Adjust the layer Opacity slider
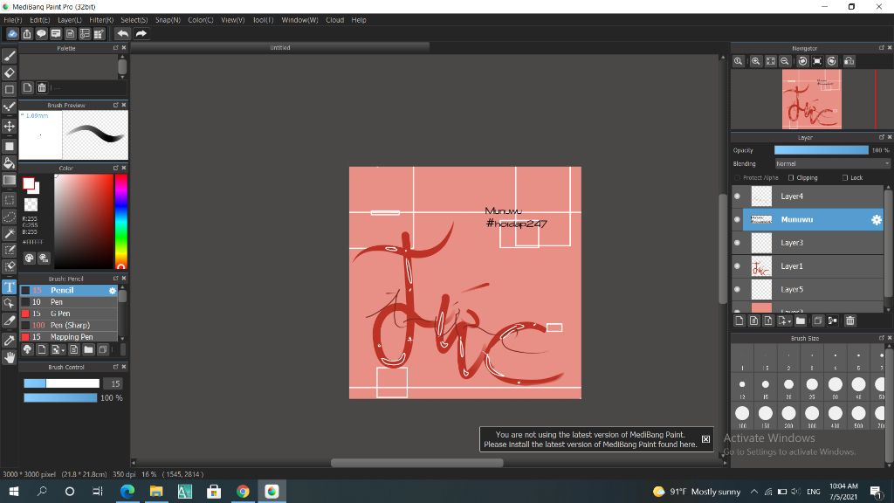Screen dimensions: 894x503 (x=821, y=150)
